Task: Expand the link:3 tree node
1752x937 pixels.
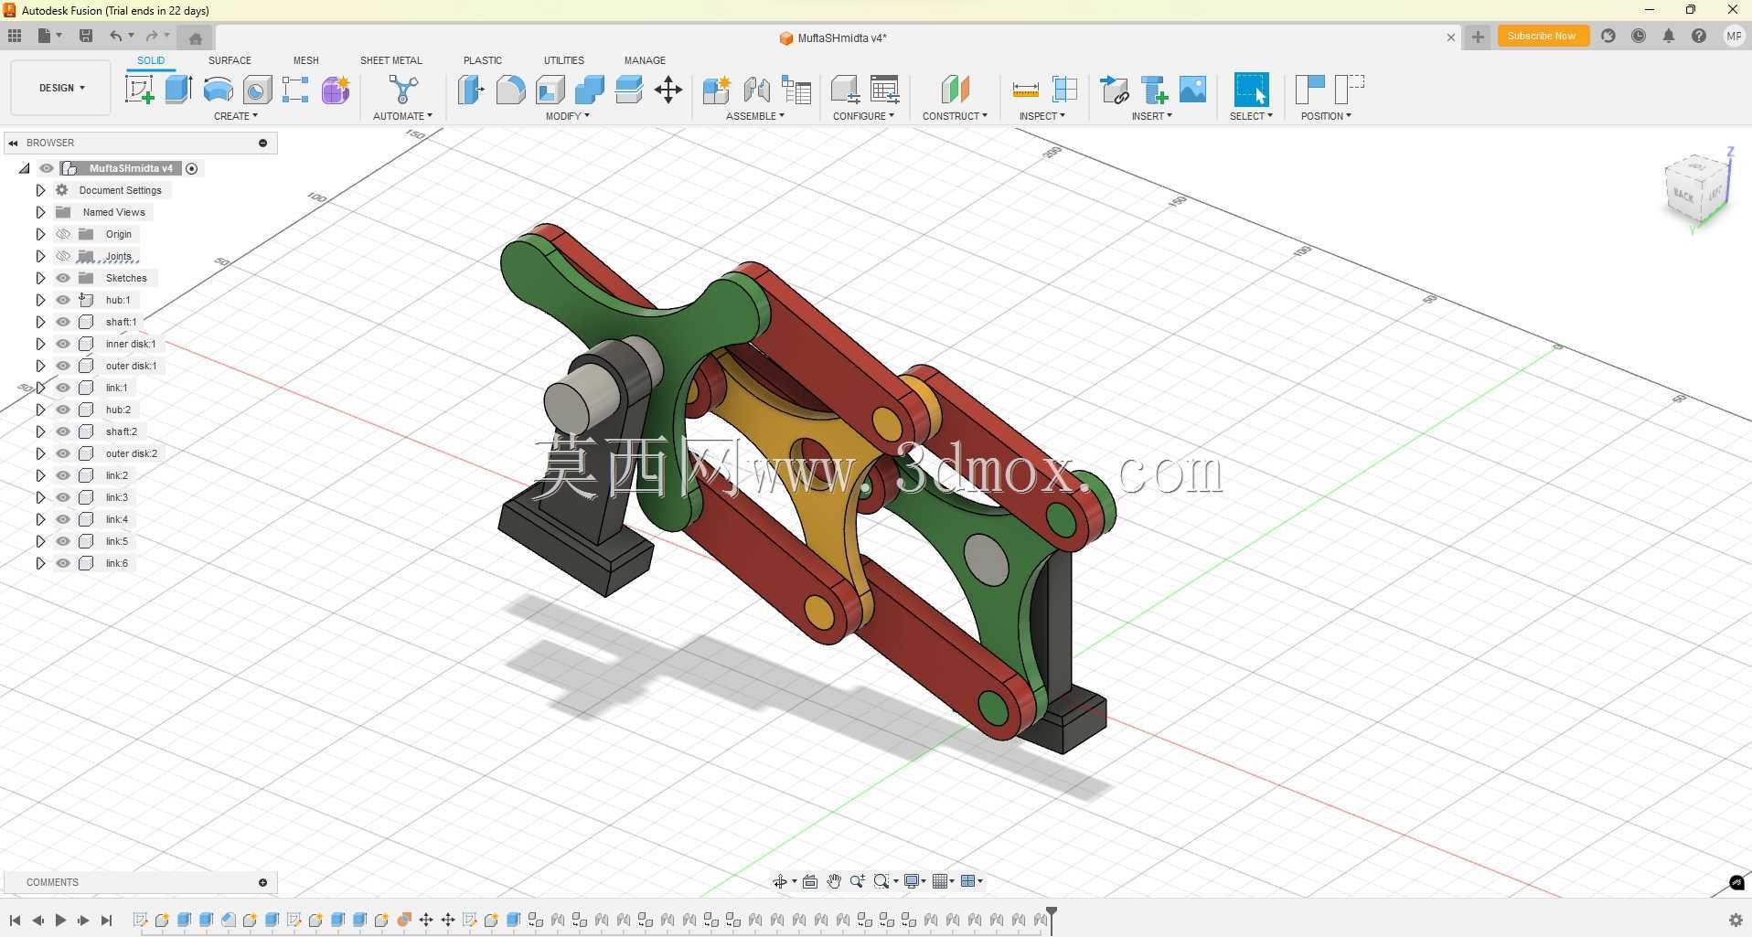Action: (x=40, y=497)
